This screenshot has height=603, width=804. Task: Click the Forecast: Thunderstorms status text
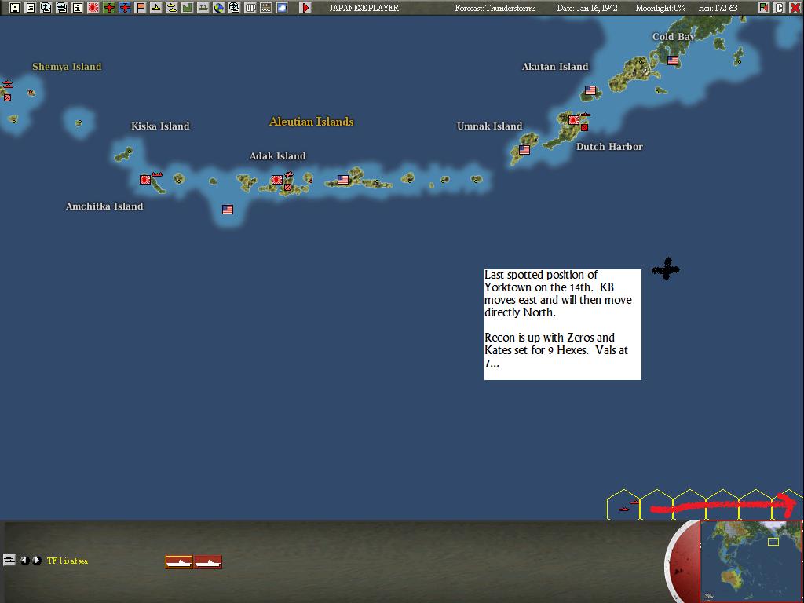495,8
